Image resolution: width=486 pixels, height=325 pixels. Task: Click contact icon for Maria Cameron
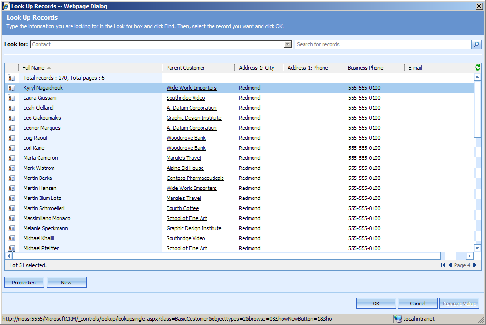tap(11, 158)
